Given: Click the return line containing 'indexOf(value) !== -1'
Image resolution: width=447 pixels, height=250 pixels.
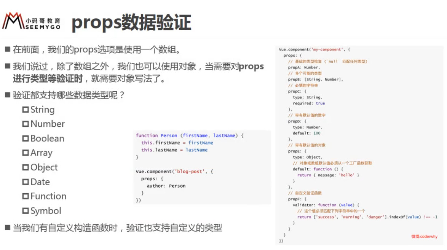Looking at the screenshot, I should pyautogui.click(x=367, y=217).
